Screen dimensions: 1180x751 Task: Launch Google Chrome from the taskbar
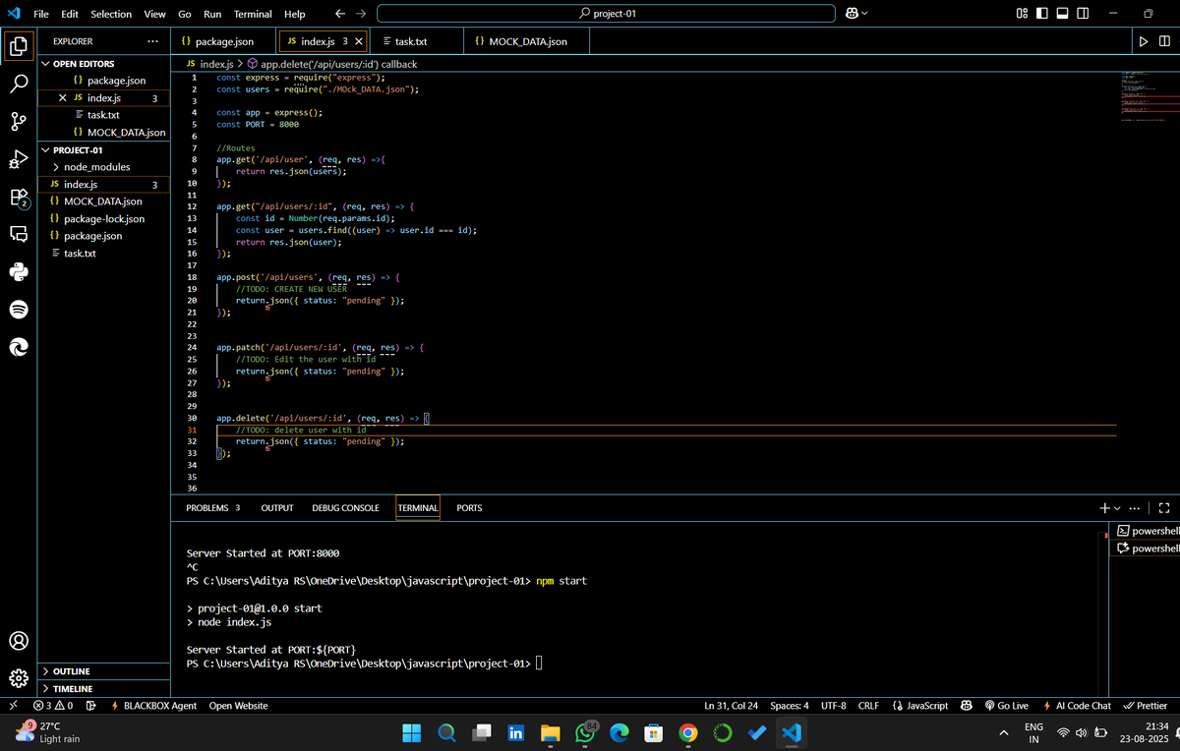688,733
